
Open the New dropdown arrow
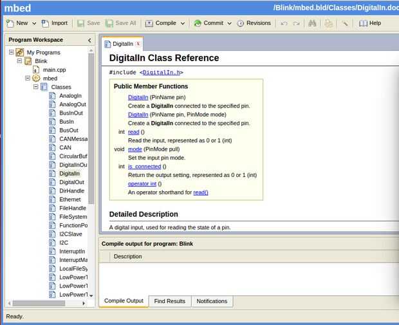pyautogui.click(x=34, y=23)
